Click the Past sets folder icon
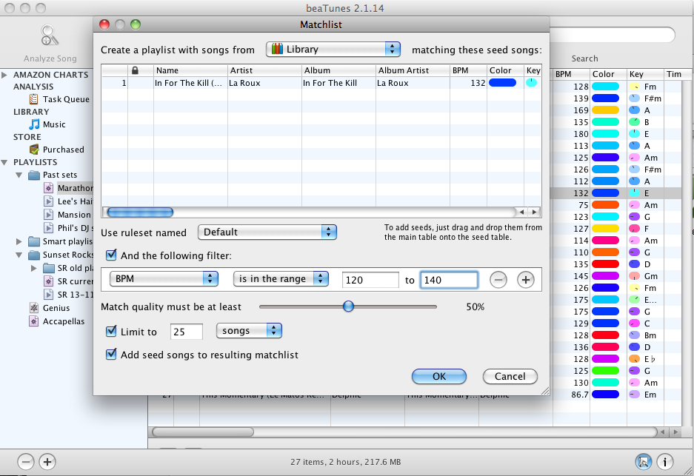 pyautogui.click(x=33, y=175)
